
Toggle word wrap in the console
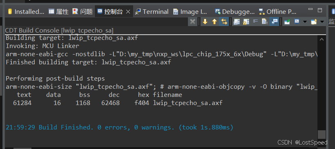tap(255, 22)
